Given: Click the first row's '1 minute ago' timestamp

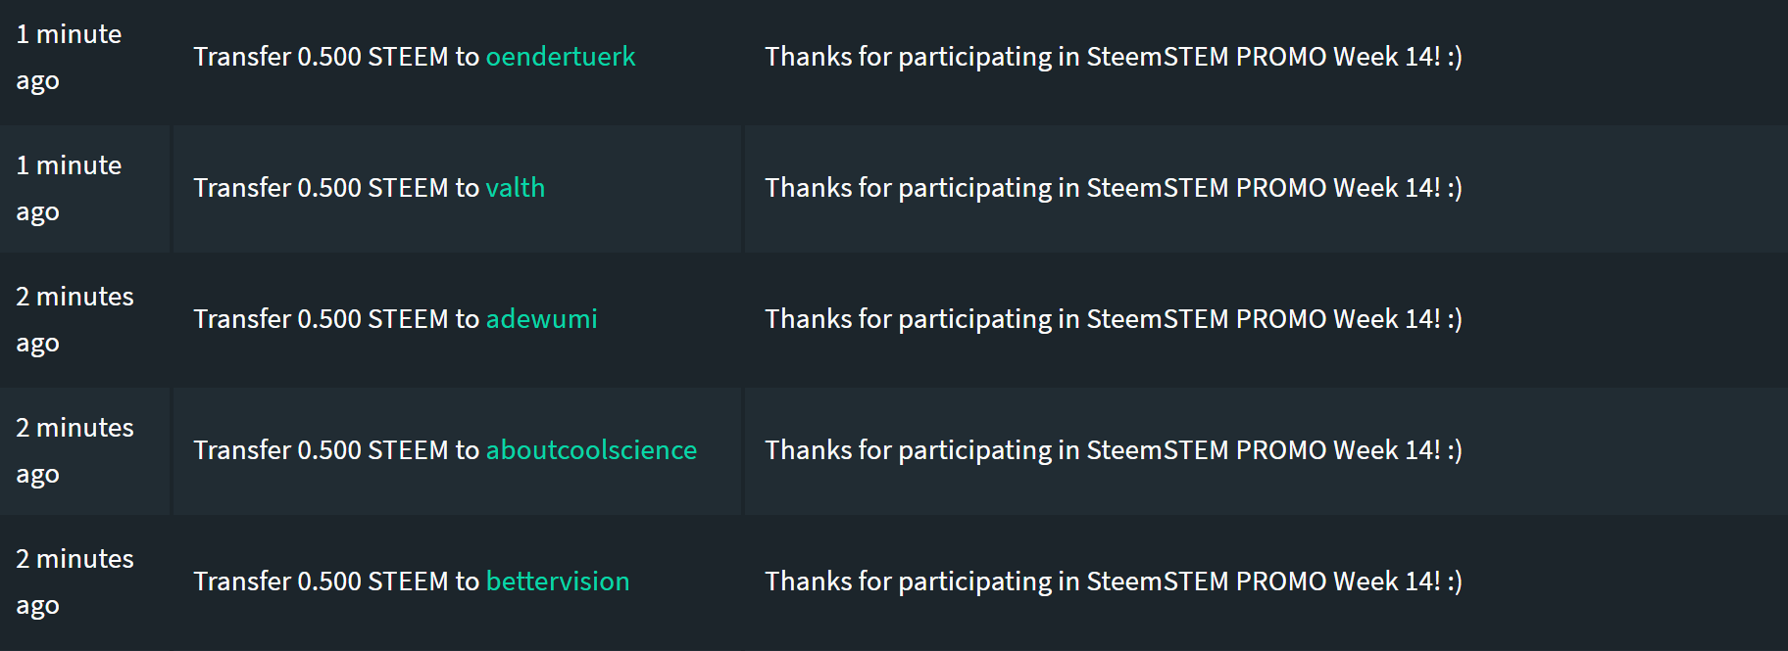Looking at the screenshot, I should [69, 58].
